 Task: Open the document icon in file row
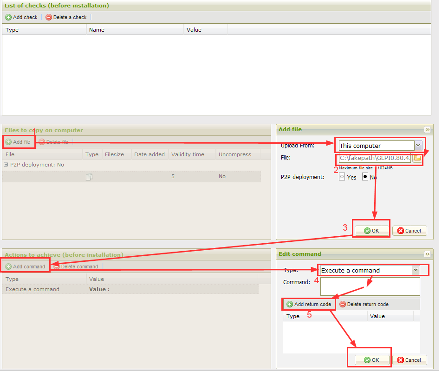click(x=90, y=177)
